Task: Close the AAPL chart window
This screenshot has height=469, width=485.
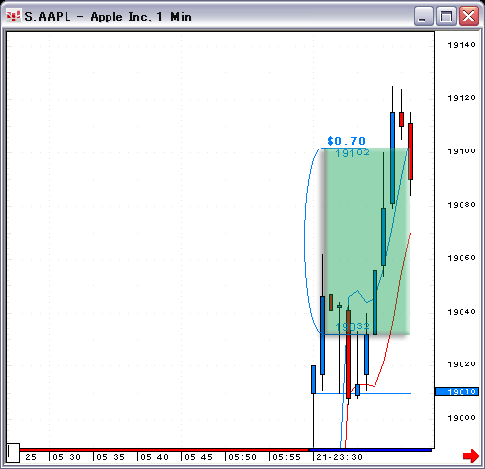Action: pyautogui.click(x=468, y=16)
